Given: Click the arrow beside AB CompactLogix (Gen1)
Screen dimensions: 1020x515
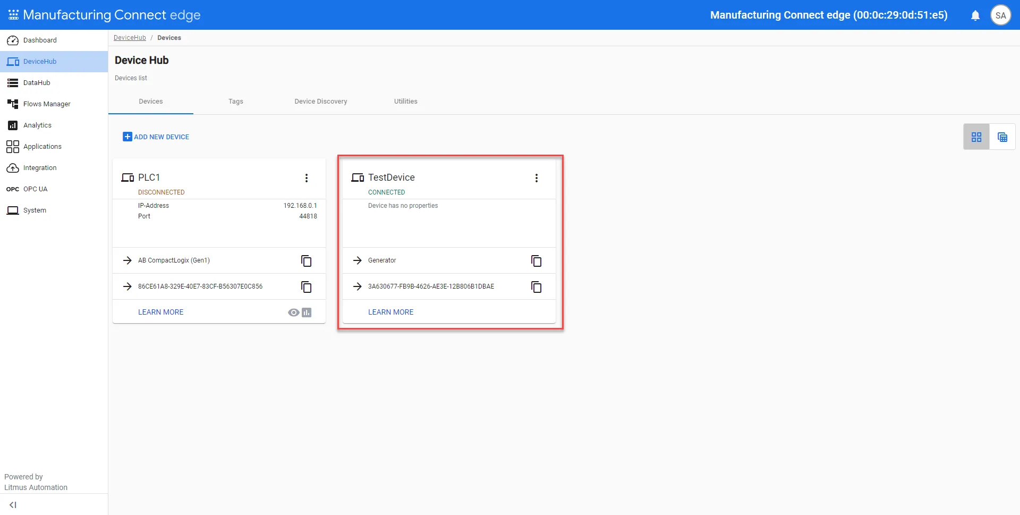Looking at the screenshot, I should pyautogui.click(x=127, y=260).
